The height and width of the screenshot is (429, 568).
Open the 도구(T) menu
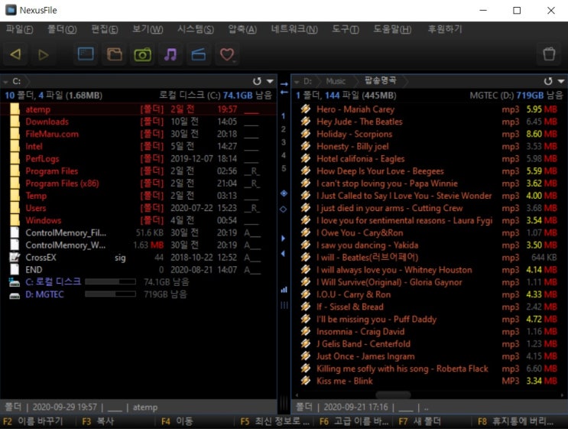(x=346, y=29)
